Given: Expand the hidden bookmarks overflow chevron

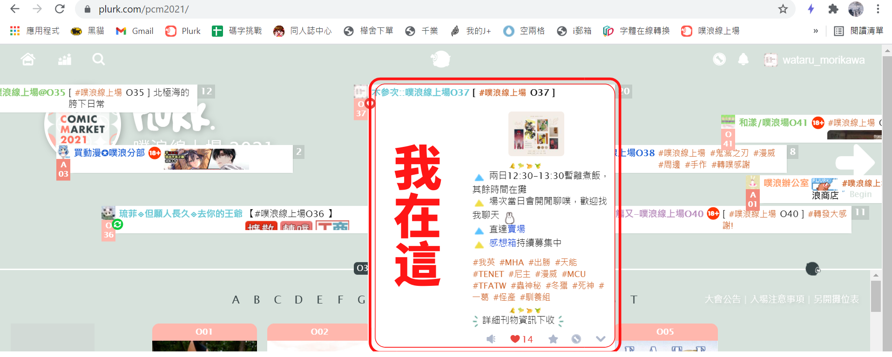Looking at the screenshot, I should [816, 31].
